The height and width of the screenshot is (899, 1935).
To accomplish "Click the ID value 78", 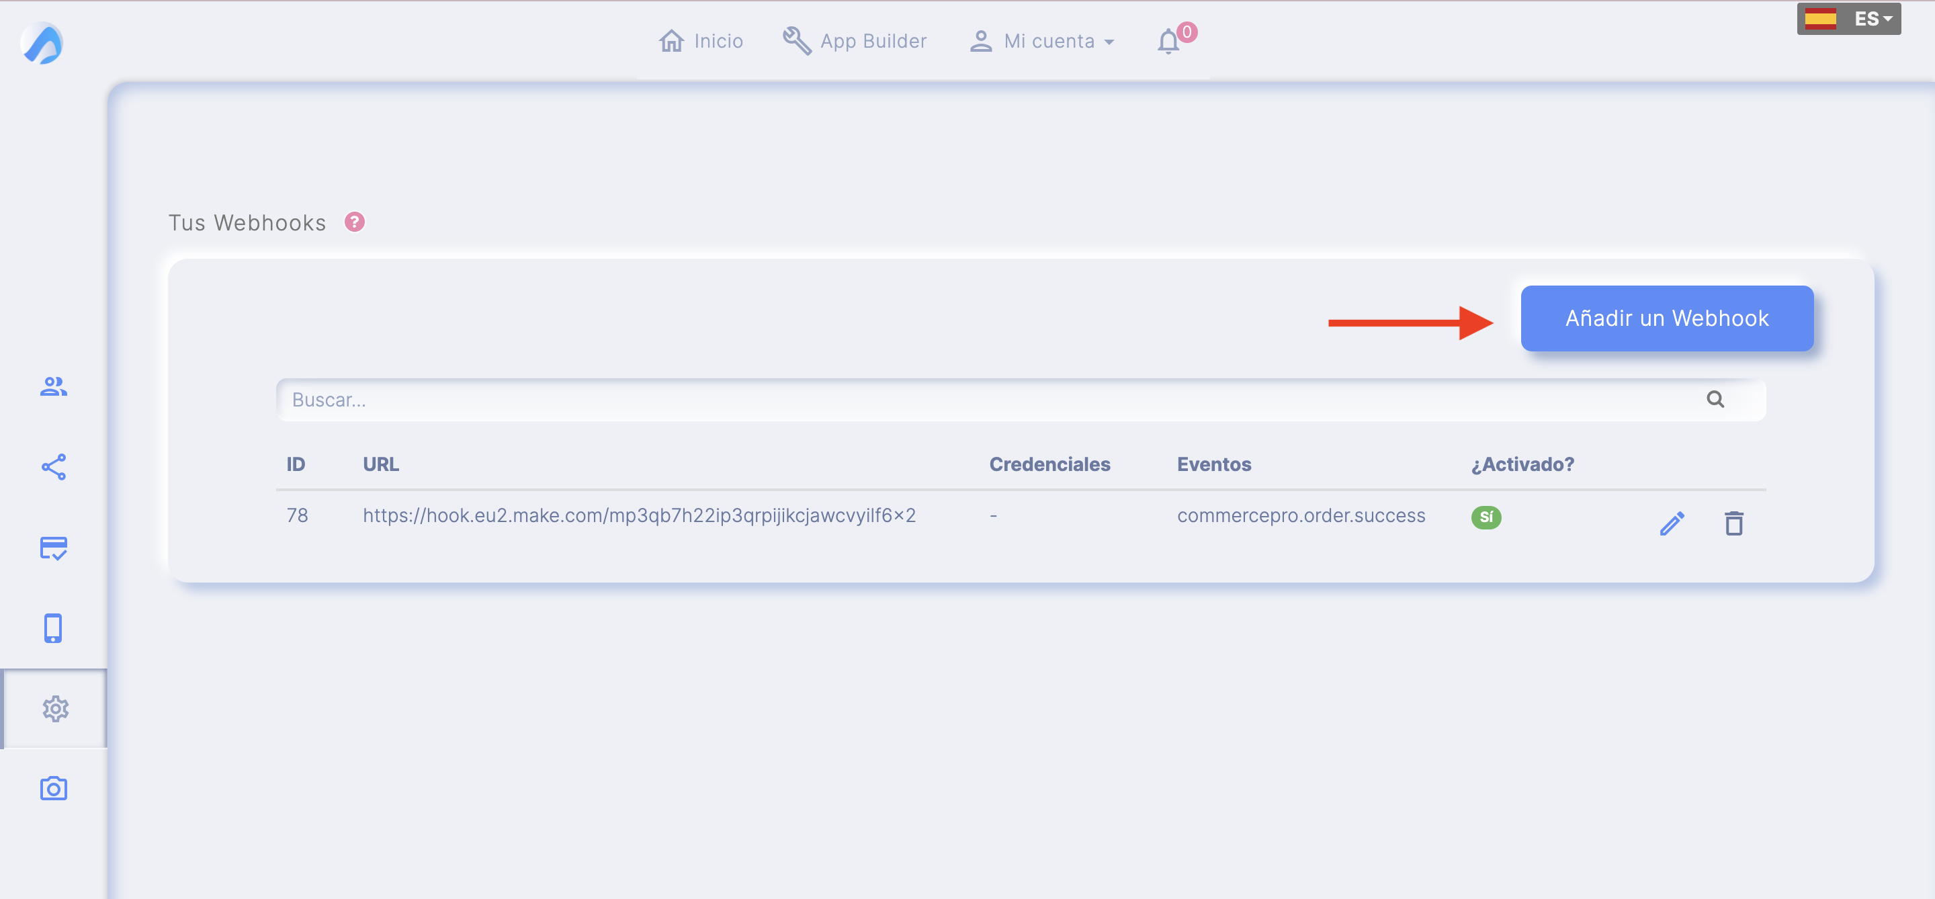I will [297, 515].
